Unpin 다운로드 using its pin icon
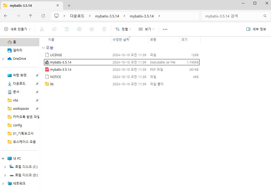The height and width of the screenshot is (194, 271). coord(37,84)
